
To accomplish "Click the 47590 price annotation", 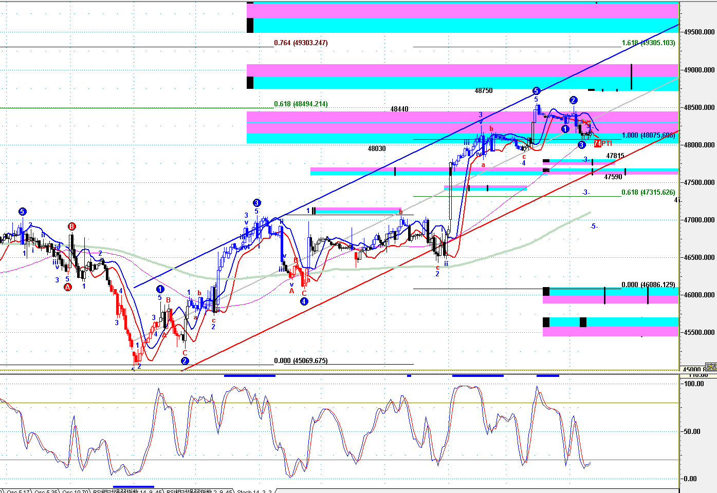I will tap(613, 177).
